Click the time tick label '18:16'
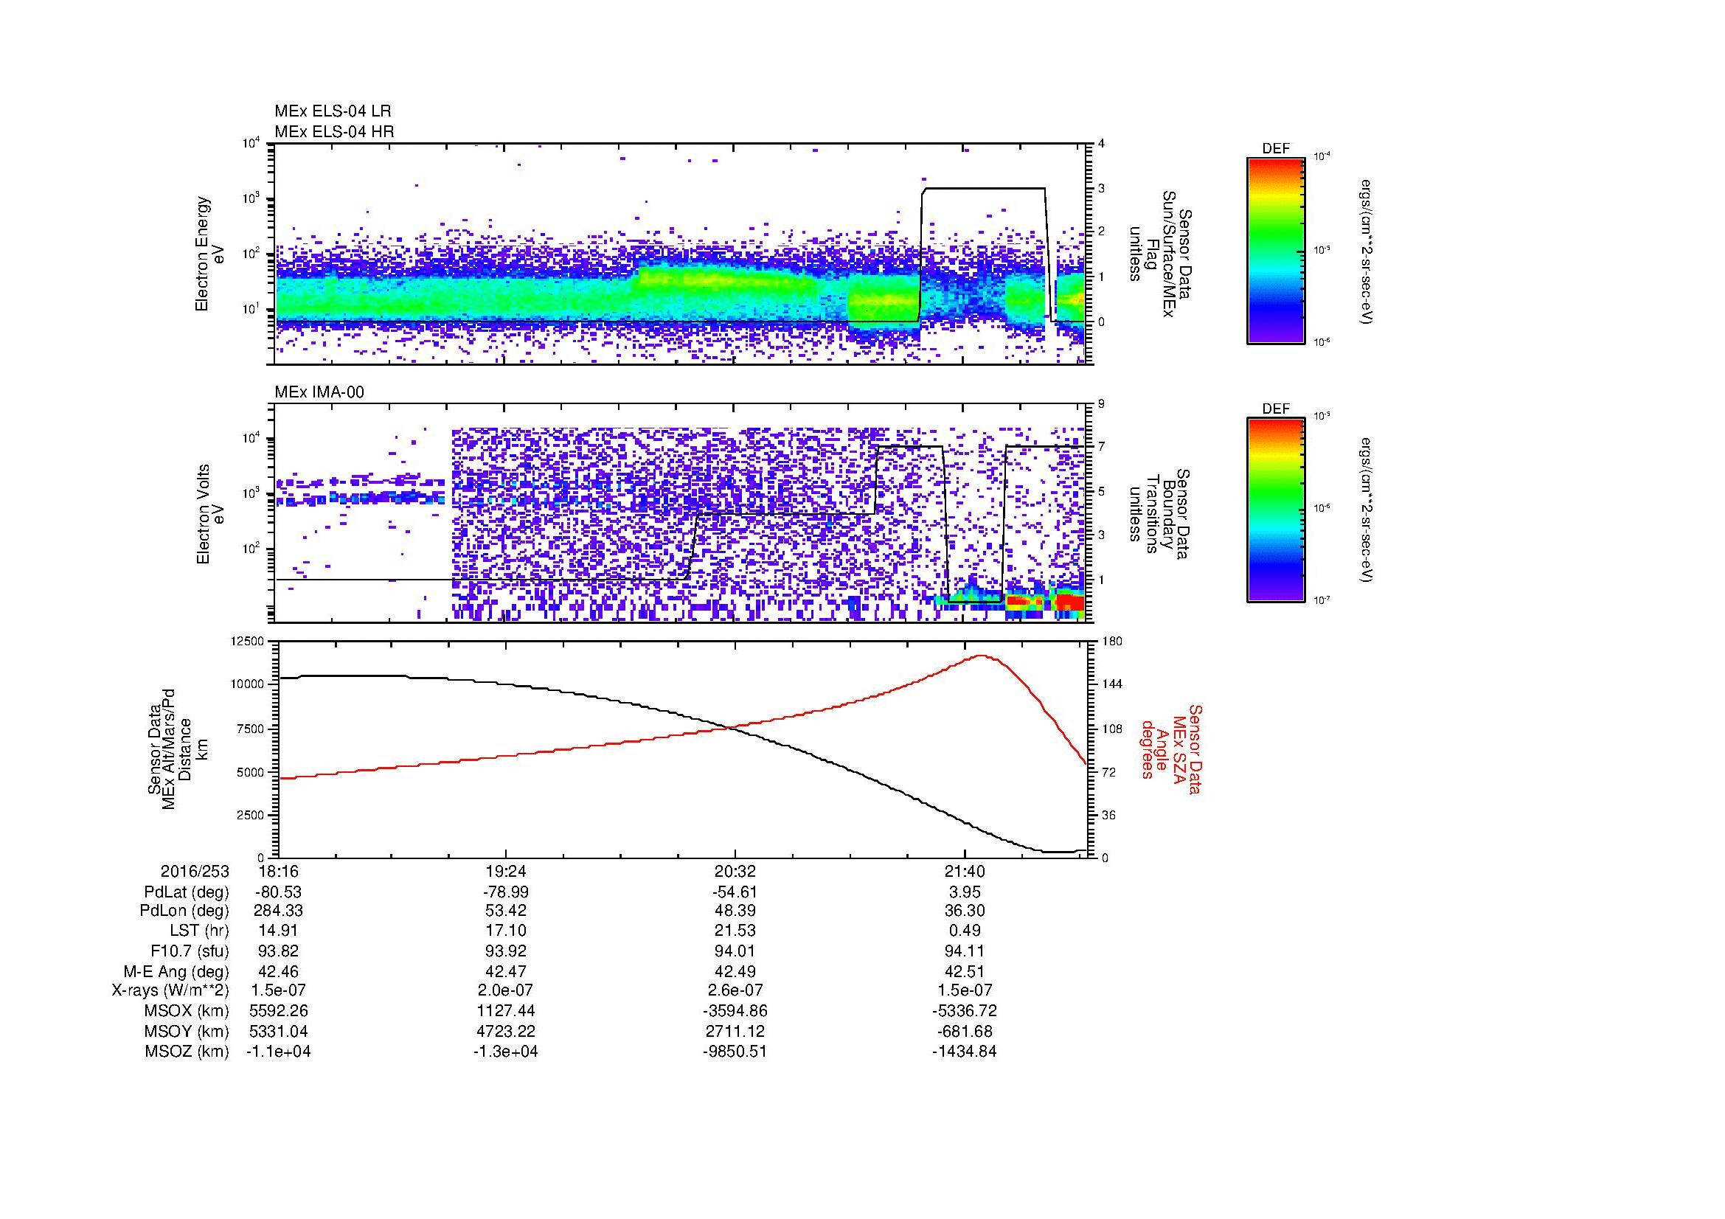The width and height of the screenshot is (1725, 1219). tap(279, 872)
